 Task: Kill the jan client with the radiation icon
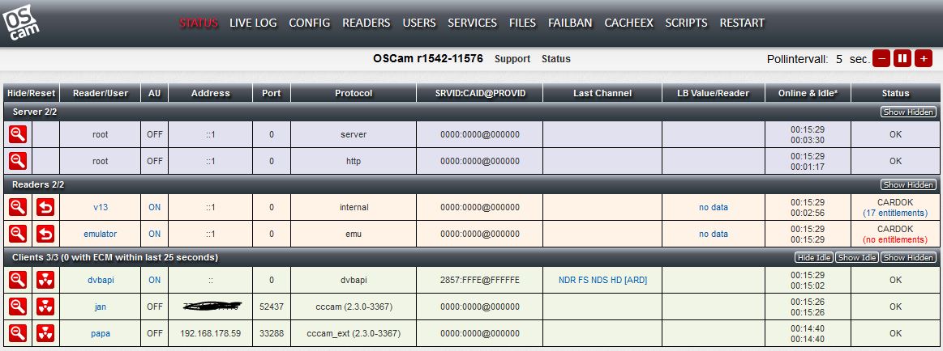point(45,306)
